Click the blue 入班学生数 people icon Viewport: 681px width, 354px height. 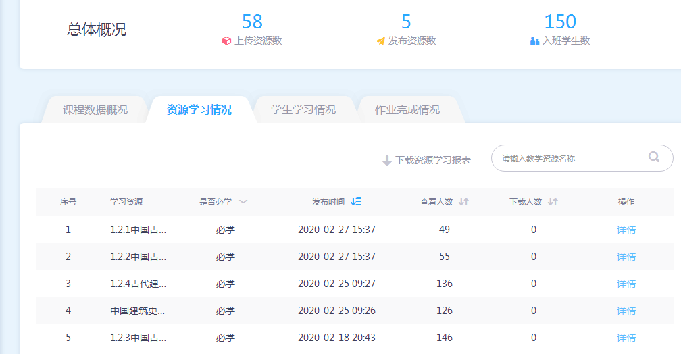535,41
